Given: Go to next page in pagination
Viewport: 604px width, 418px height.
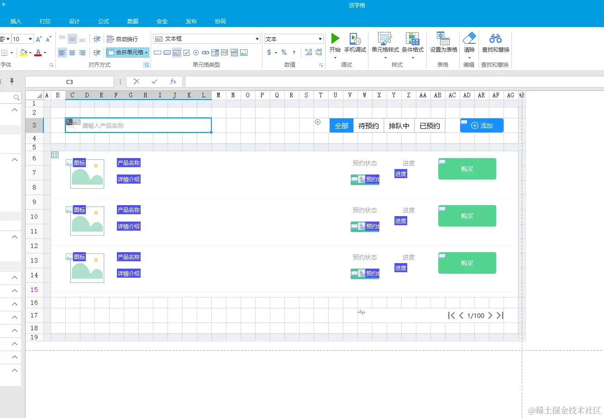Looking at the screenshot, I should coord(490,315).
